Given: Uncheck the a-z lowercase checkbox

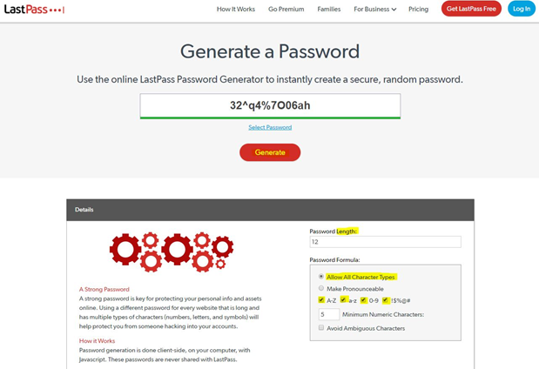Looking at the screenshot, I should [x=343, y=299].
